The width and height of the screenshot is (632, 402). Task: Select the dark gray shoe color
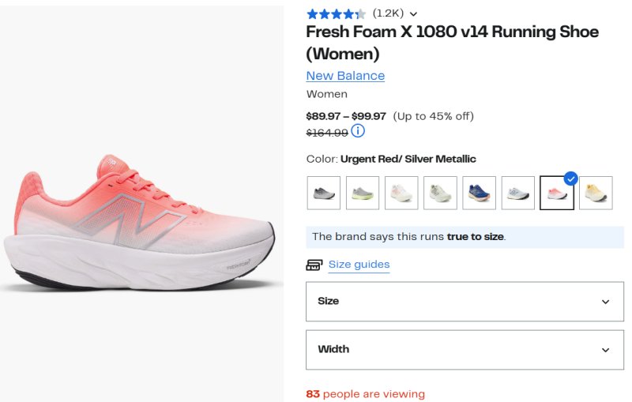[324, 193]
